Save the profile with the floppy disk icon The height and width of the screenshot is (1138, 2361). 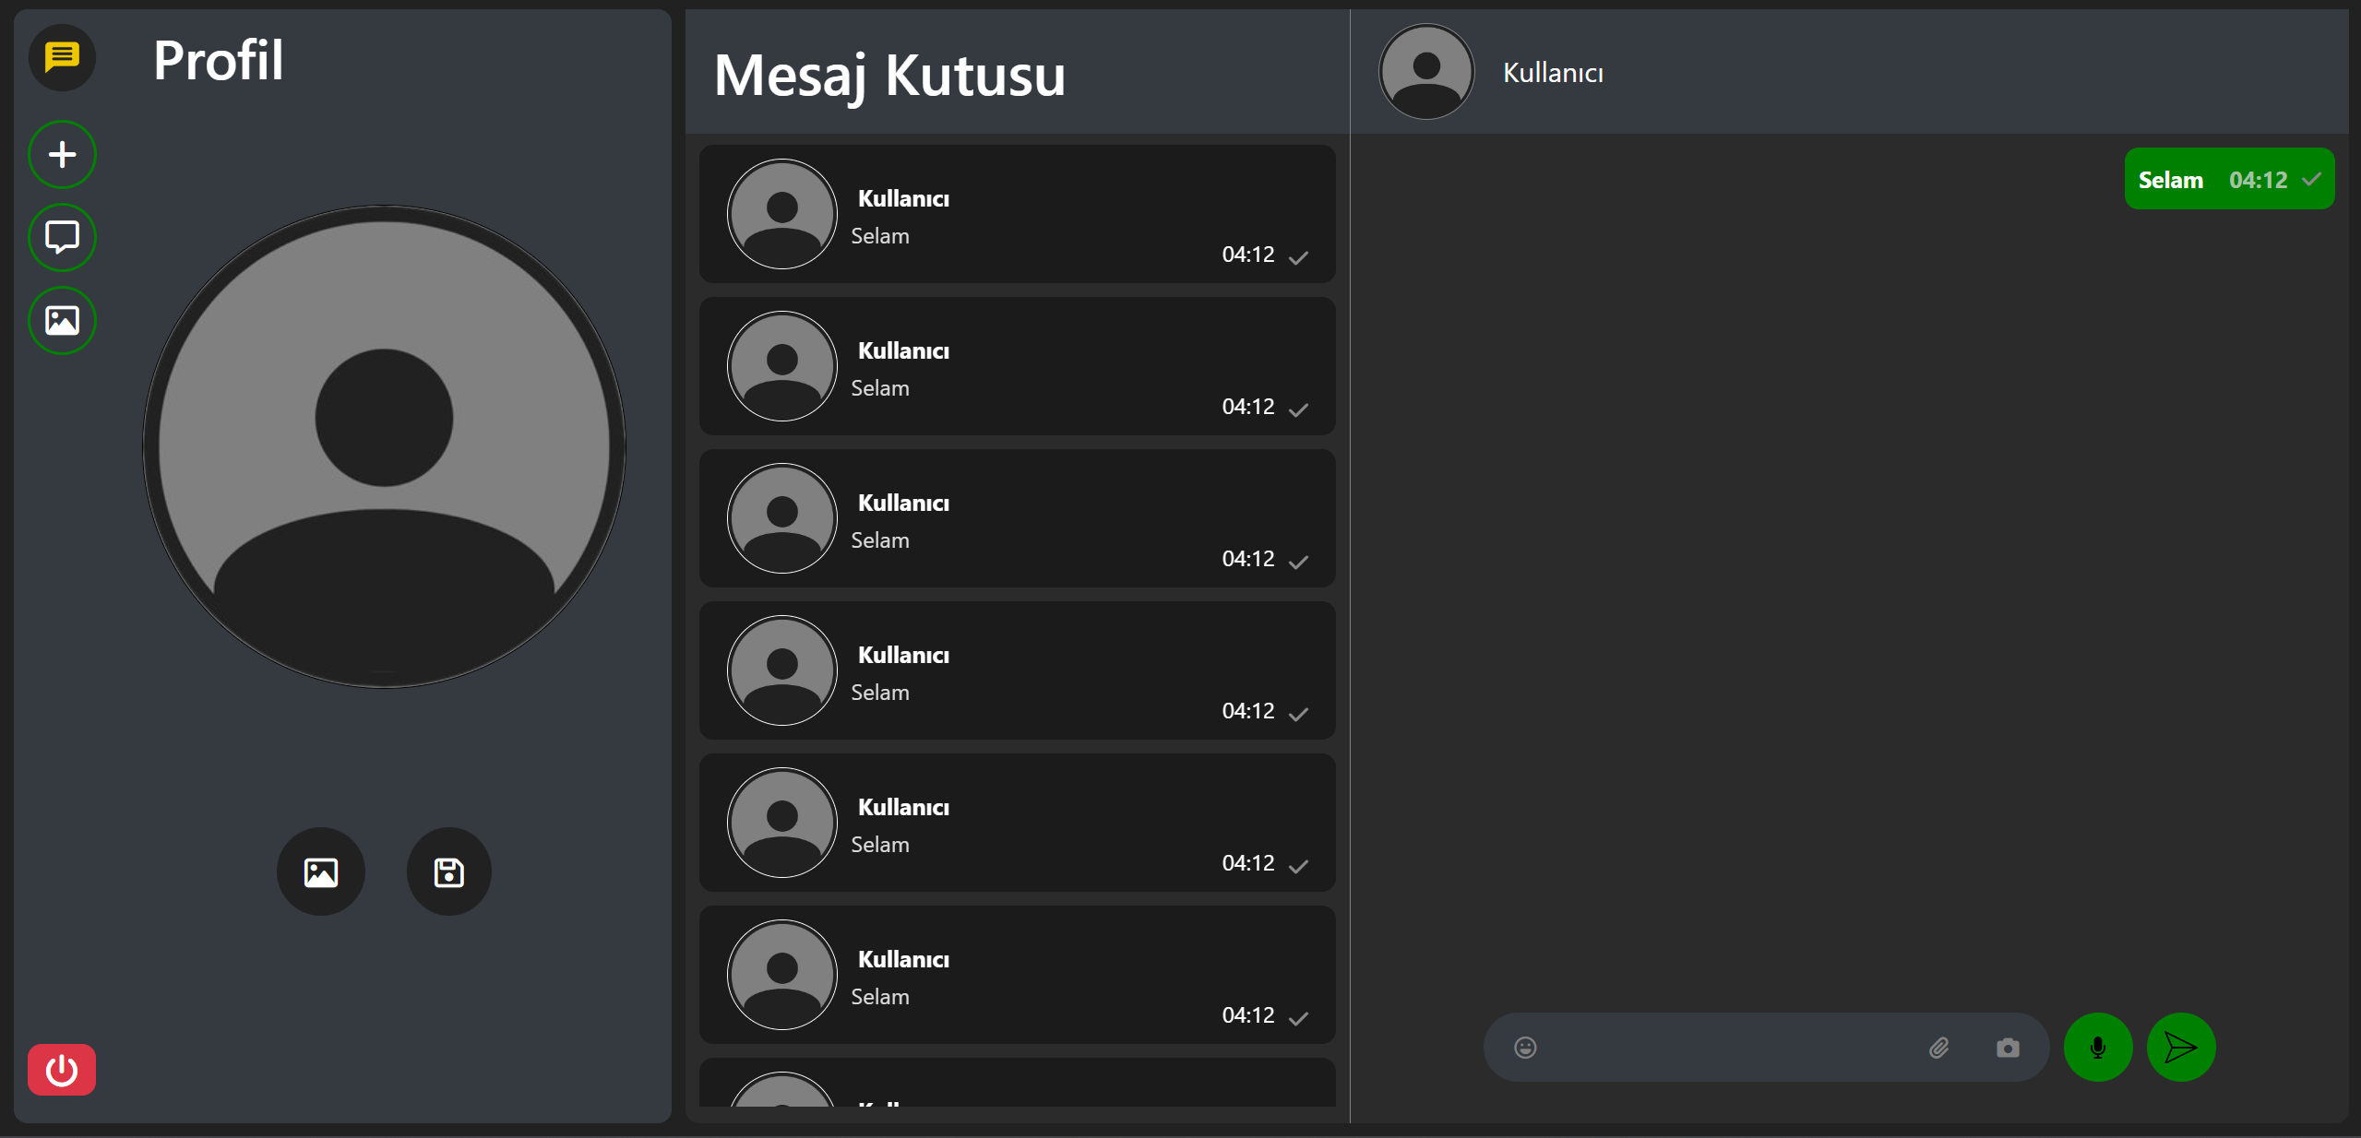pos(447,871)
